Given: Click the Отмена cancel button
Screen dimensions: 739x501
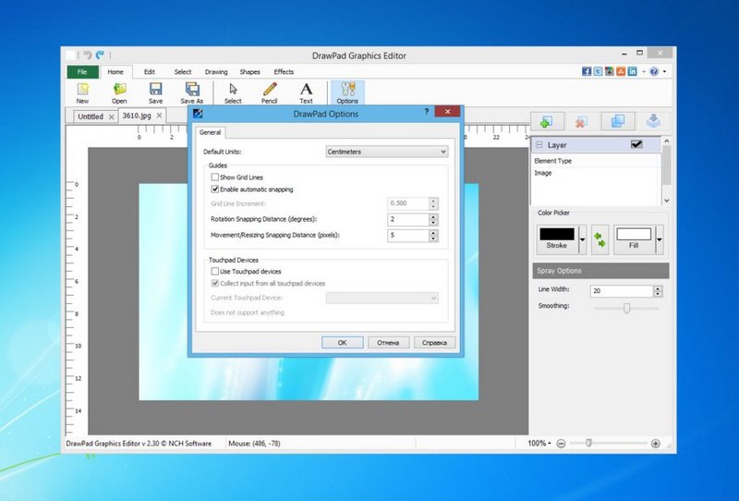Looking at the screenshot, I should click(388, 343).
